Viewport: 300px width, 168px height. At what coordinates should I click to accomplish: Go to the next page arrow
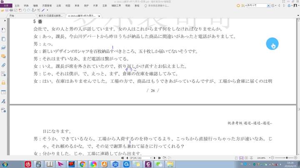tap(155, 158)
